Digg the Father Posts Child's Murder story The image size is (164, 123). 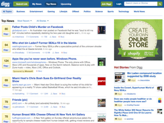click(x=6, y=34)
